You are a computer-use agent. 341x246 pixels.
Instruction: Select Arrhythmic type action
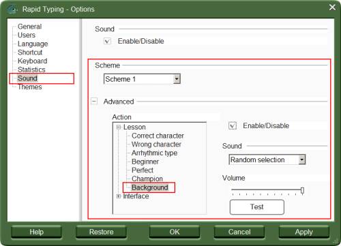tap(154, 153)
